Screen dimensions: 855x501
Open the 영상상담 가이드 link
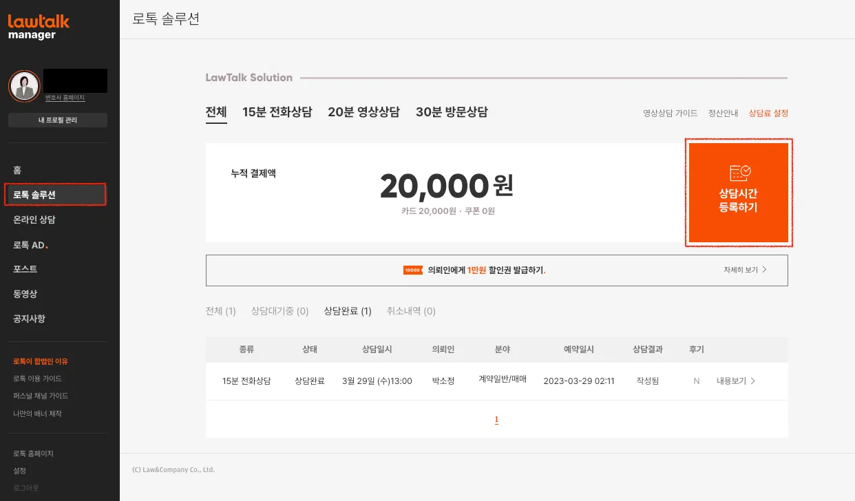pyautogui.click(x=670, y=113)
